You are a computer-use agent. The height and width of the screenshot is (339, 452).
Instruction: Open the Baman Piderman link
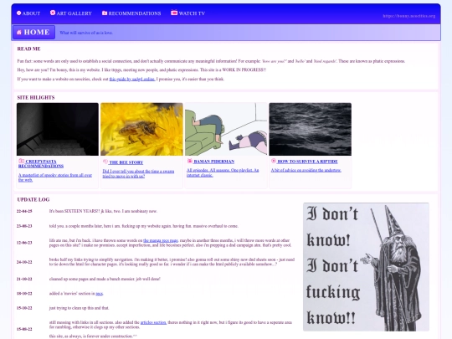(x=214, y=162)
